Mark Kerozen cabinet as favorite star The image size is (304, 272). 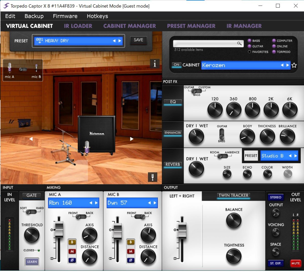[x=294, y=65]
